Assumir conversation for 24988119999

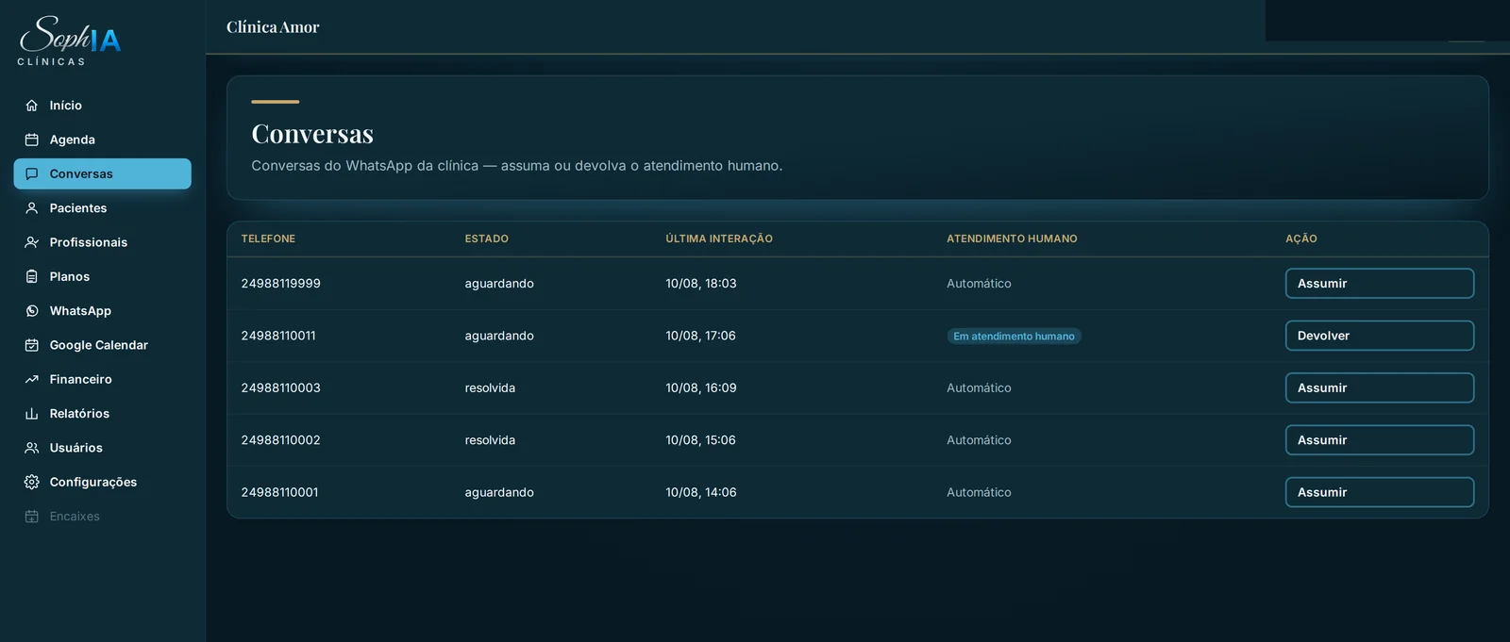(1379, 284)
